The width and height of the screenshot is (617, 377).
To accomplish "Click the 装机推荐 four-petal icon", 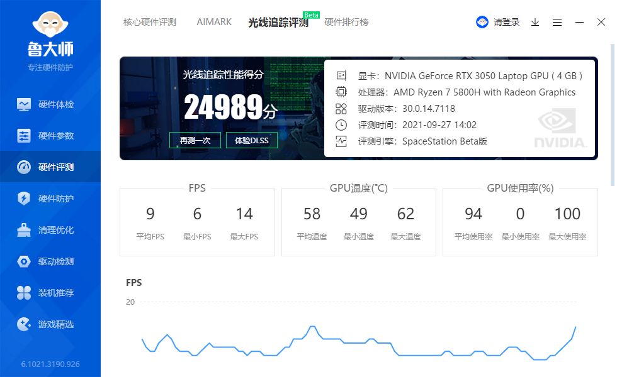I will coord(24,293).
